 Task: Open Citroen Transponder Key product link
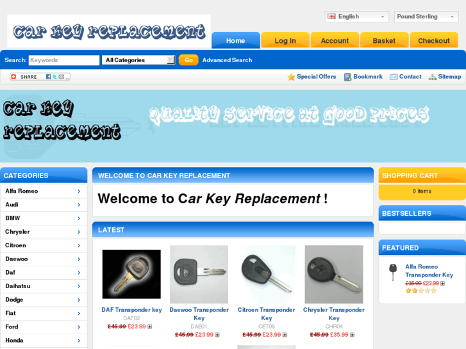tap(267, 314)
